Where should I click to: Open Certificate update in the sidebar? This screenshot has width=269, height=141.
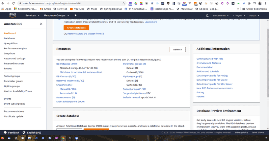[x=14, y=116]
